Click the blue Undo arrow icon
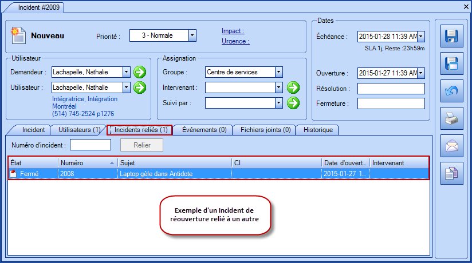This screenshot has height=263, width=472. coord(451,91)
